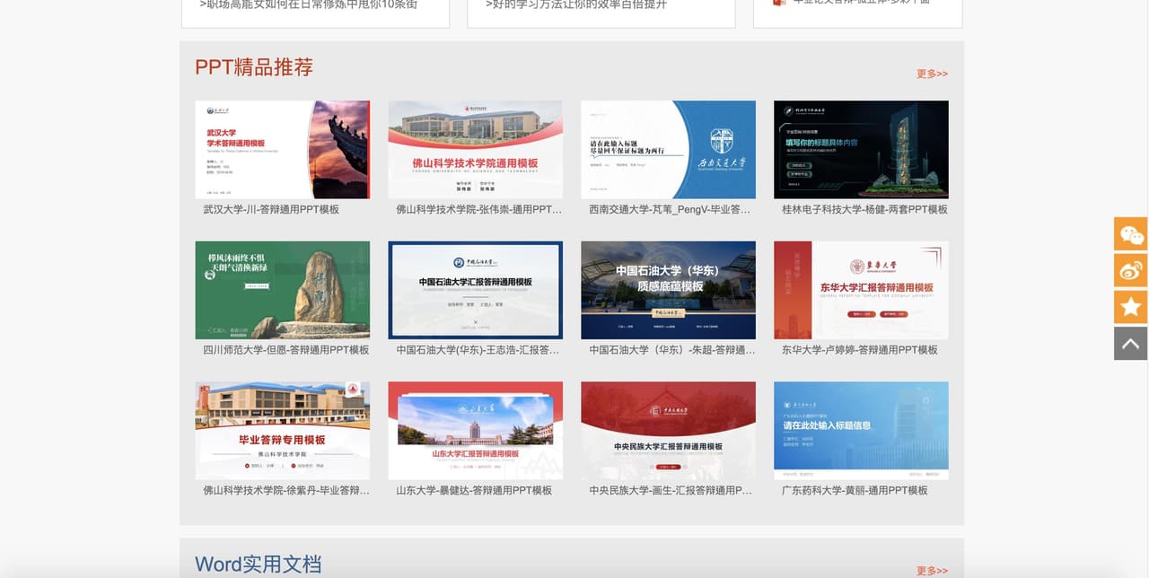Open the Weibo share icon

(1131, 270)
